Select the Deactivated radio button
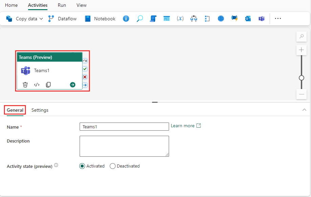The width and height of the screenshot is (311, 197). (x=112, y=166)
